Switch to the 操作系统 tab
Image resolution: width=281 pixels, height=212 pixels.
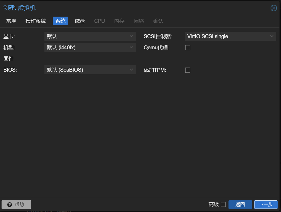click(x=36, y=21)
